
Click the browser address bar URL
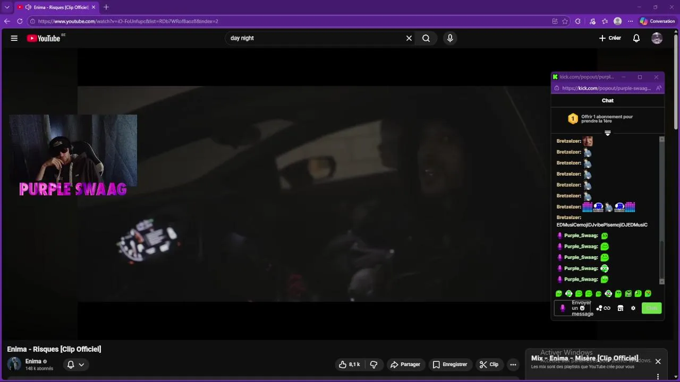(x=127, y=21)
